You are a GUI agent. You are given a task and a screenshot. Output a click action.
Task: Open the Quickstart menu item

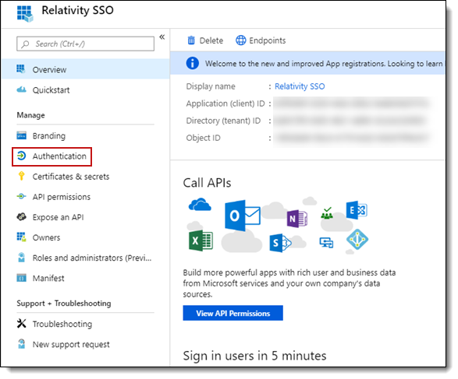(85, 89)
